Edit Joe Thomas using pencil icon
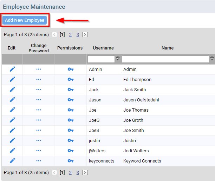This screenshot has width=215, height=186. pyautogui.click(x=12, y=110)
